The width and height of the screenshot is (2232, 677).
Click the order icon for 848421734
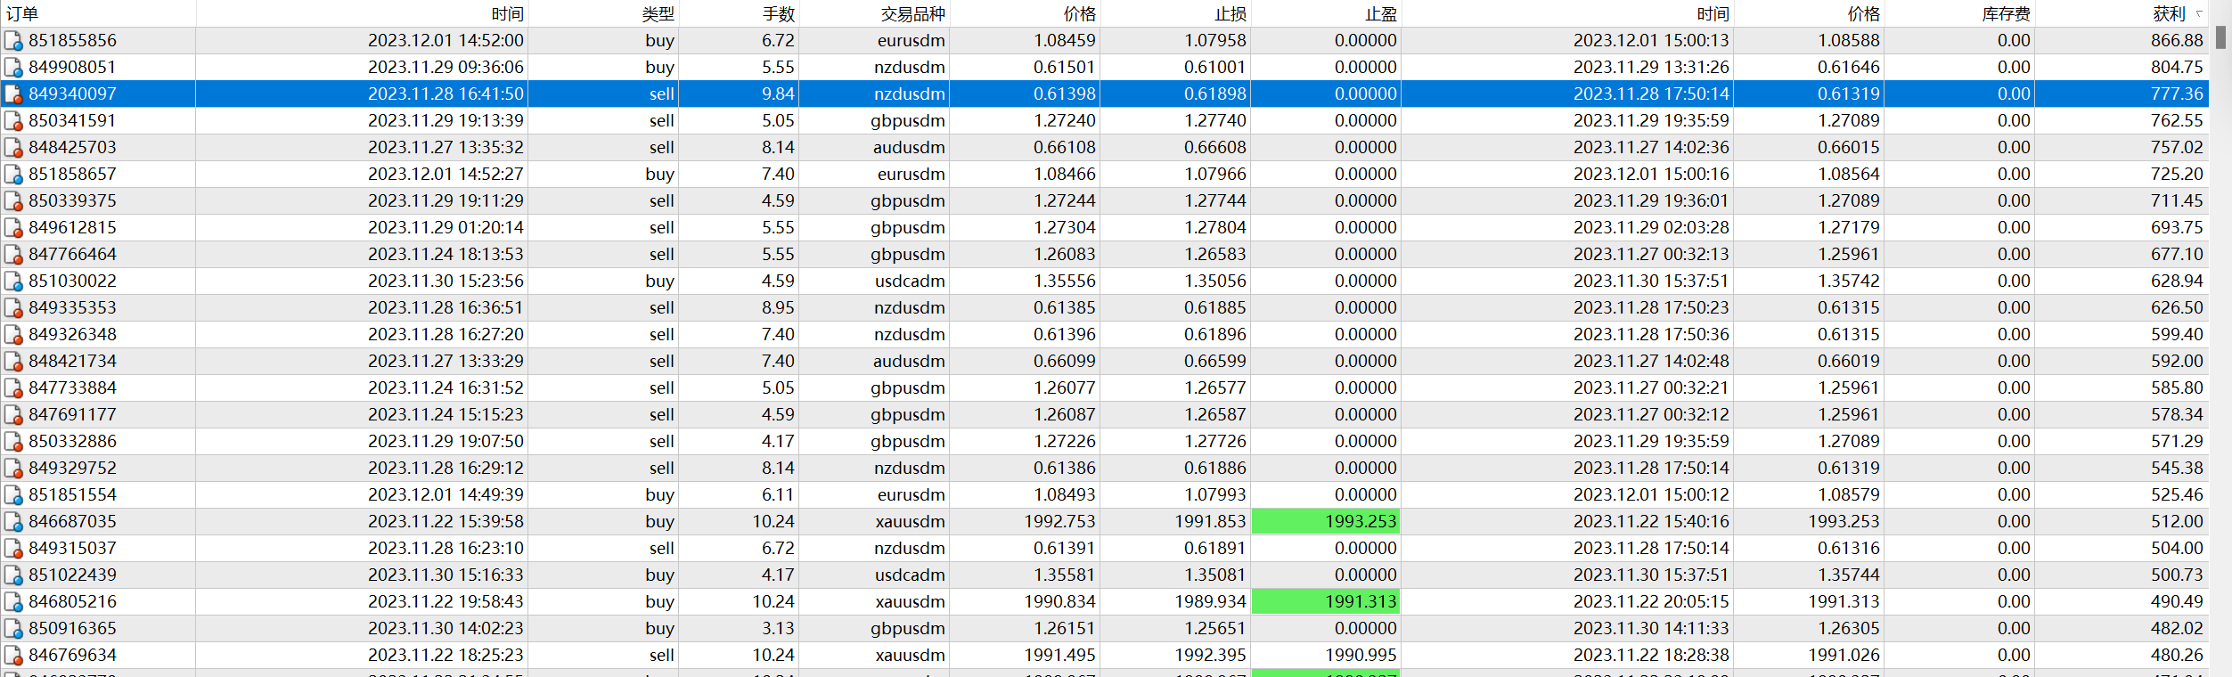13,362
